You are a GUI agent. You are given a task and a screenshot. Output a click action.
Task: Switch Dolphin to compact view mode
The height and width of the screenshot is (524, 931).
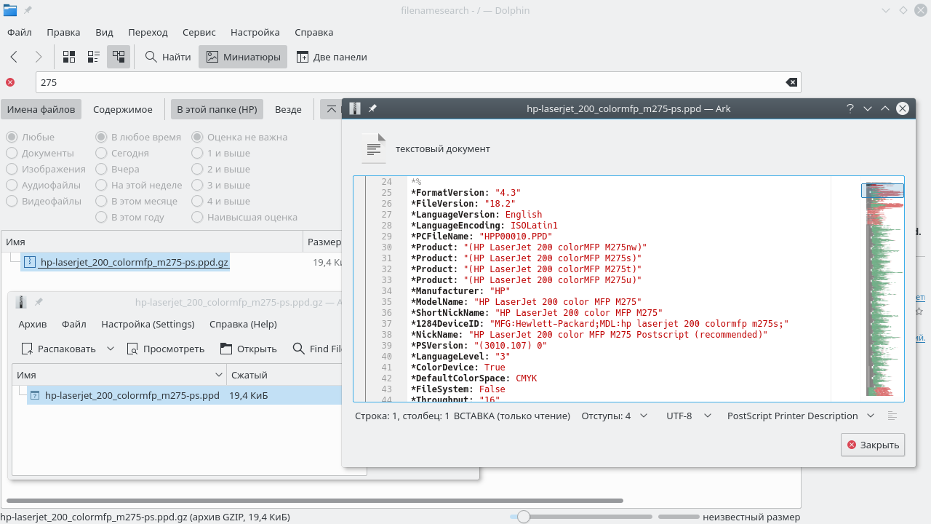(x=94, y=57)
